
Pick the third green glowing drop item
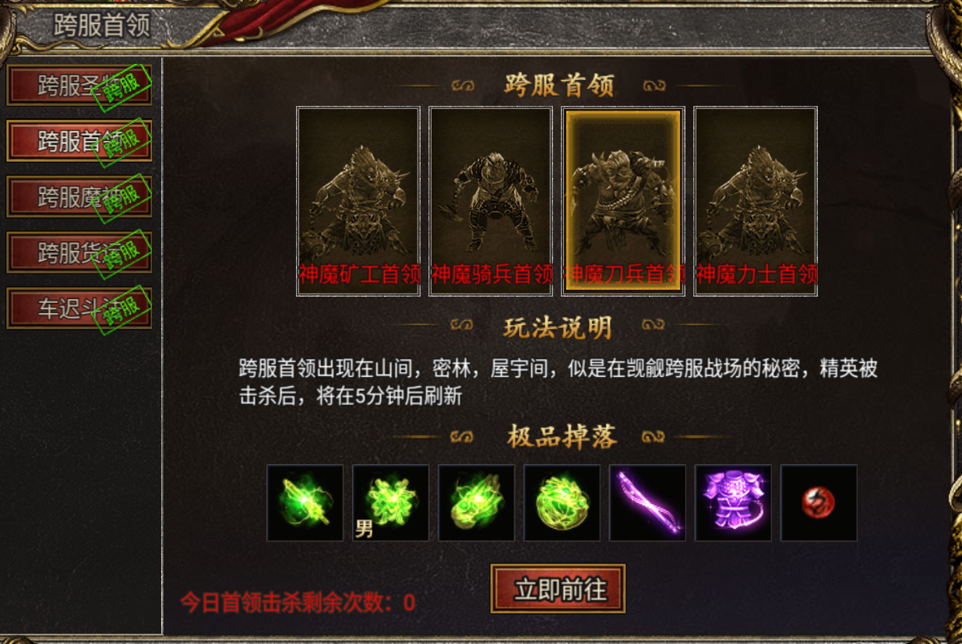[476, 503]
